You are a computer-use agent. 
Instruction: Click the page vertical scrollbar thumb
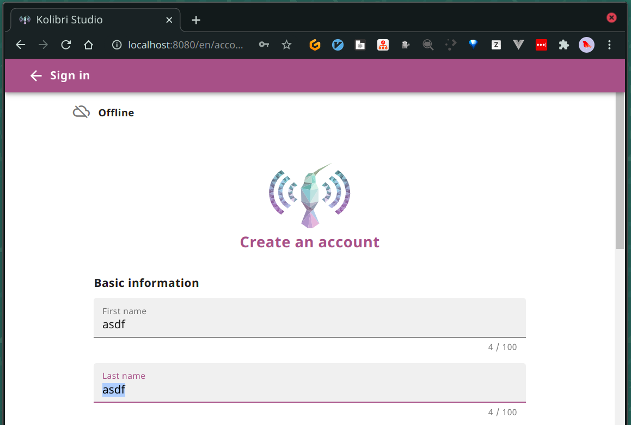pos(620,170)
